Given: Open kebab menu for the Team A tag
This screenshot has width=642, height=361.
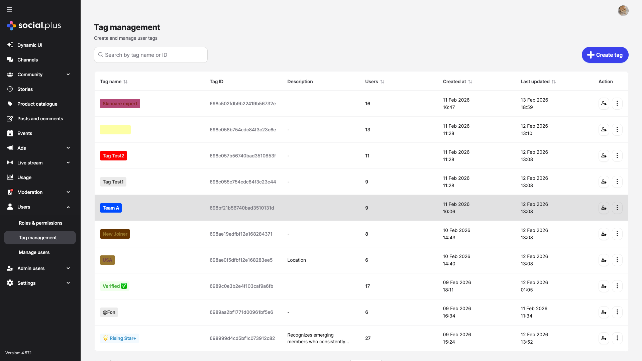Looking at the screenshot, I should click(617, 208).
